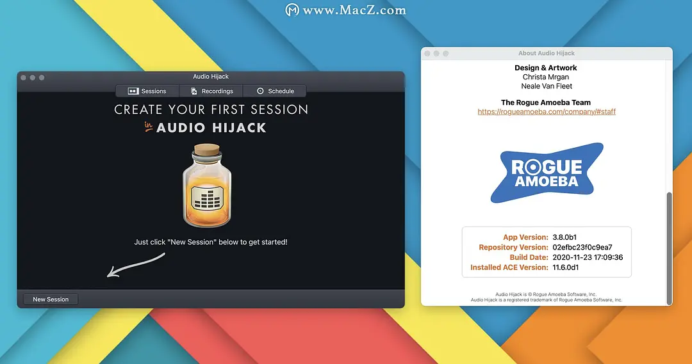Click the App Version value 3.8.0b1
692x364 pixels.
[564, 237]
